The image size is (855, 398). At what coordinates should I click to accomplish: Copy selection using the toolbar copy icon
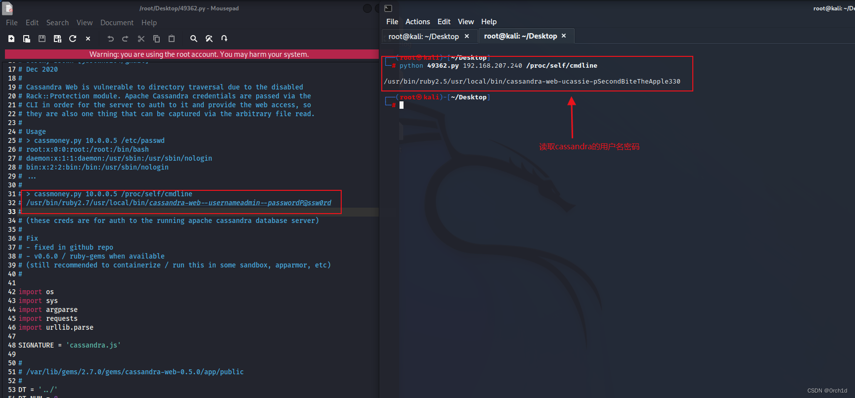point(156,39)
